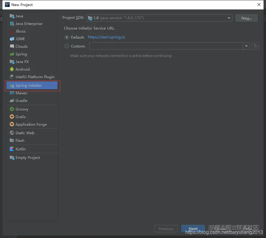Viewport: 266px width, 238px height.
Task: Click inside the Custom URL input field
Action: click(x=166, y=46)
